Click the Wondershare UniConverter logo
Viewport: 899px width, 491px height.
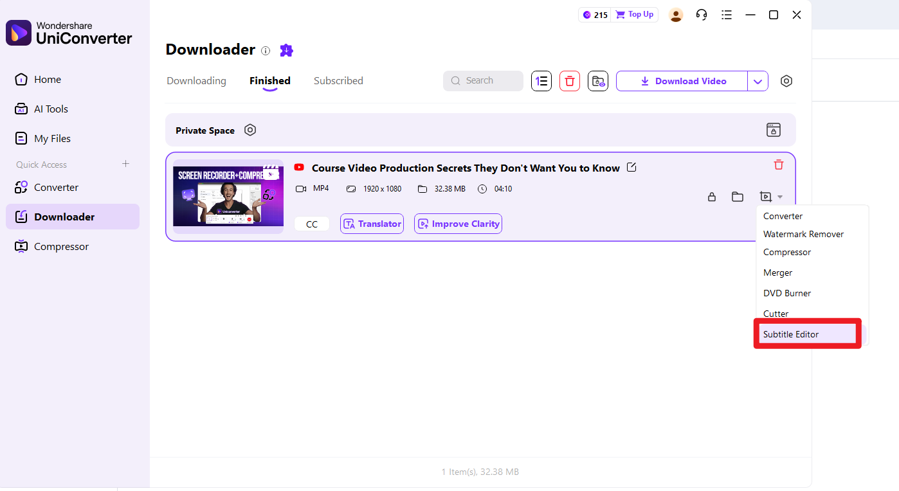pyautogui.click(x=69, y=33)
